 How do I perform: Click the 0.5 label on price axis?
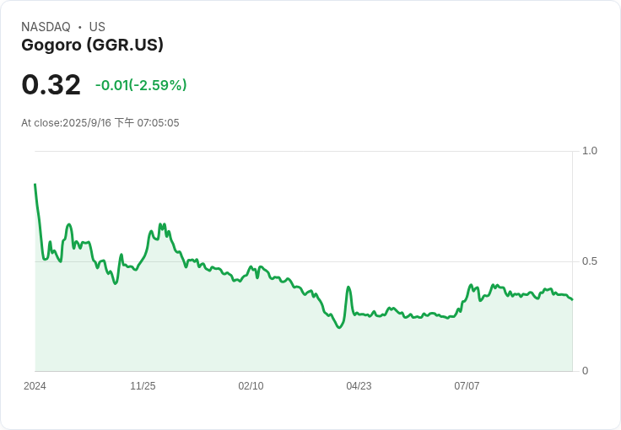tap(590, 261)
